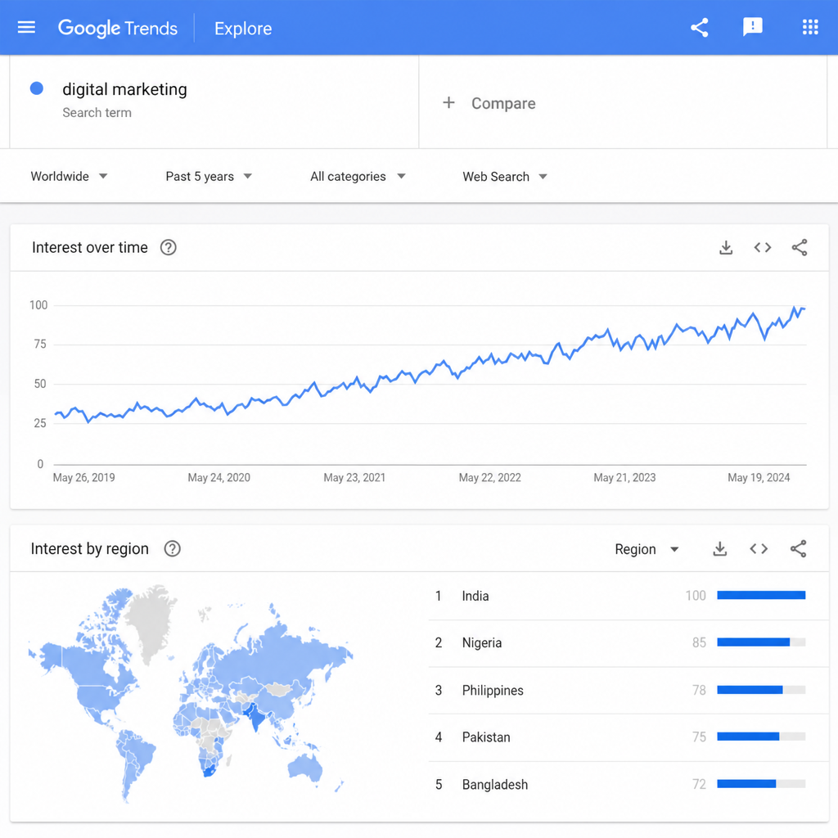The height and width of the screenshot is (838, 838).
Task: Open the All categories dropdown
Action: point(358,177)
